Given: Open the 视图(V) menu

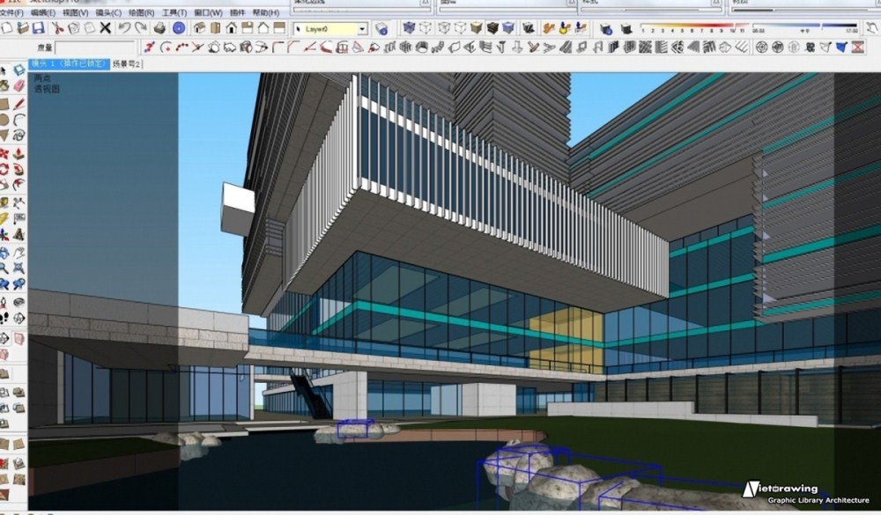Looking at the screenshot, I should [x=75, y=12].
